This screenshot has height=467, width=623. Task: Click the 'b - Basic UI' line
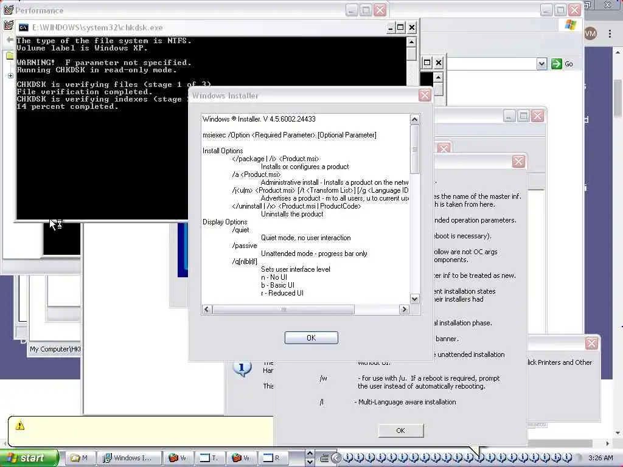click(277, 285)
